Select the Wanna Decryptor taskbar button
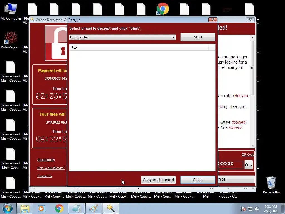This screenshot has height=214, width=285. point(111,208)
